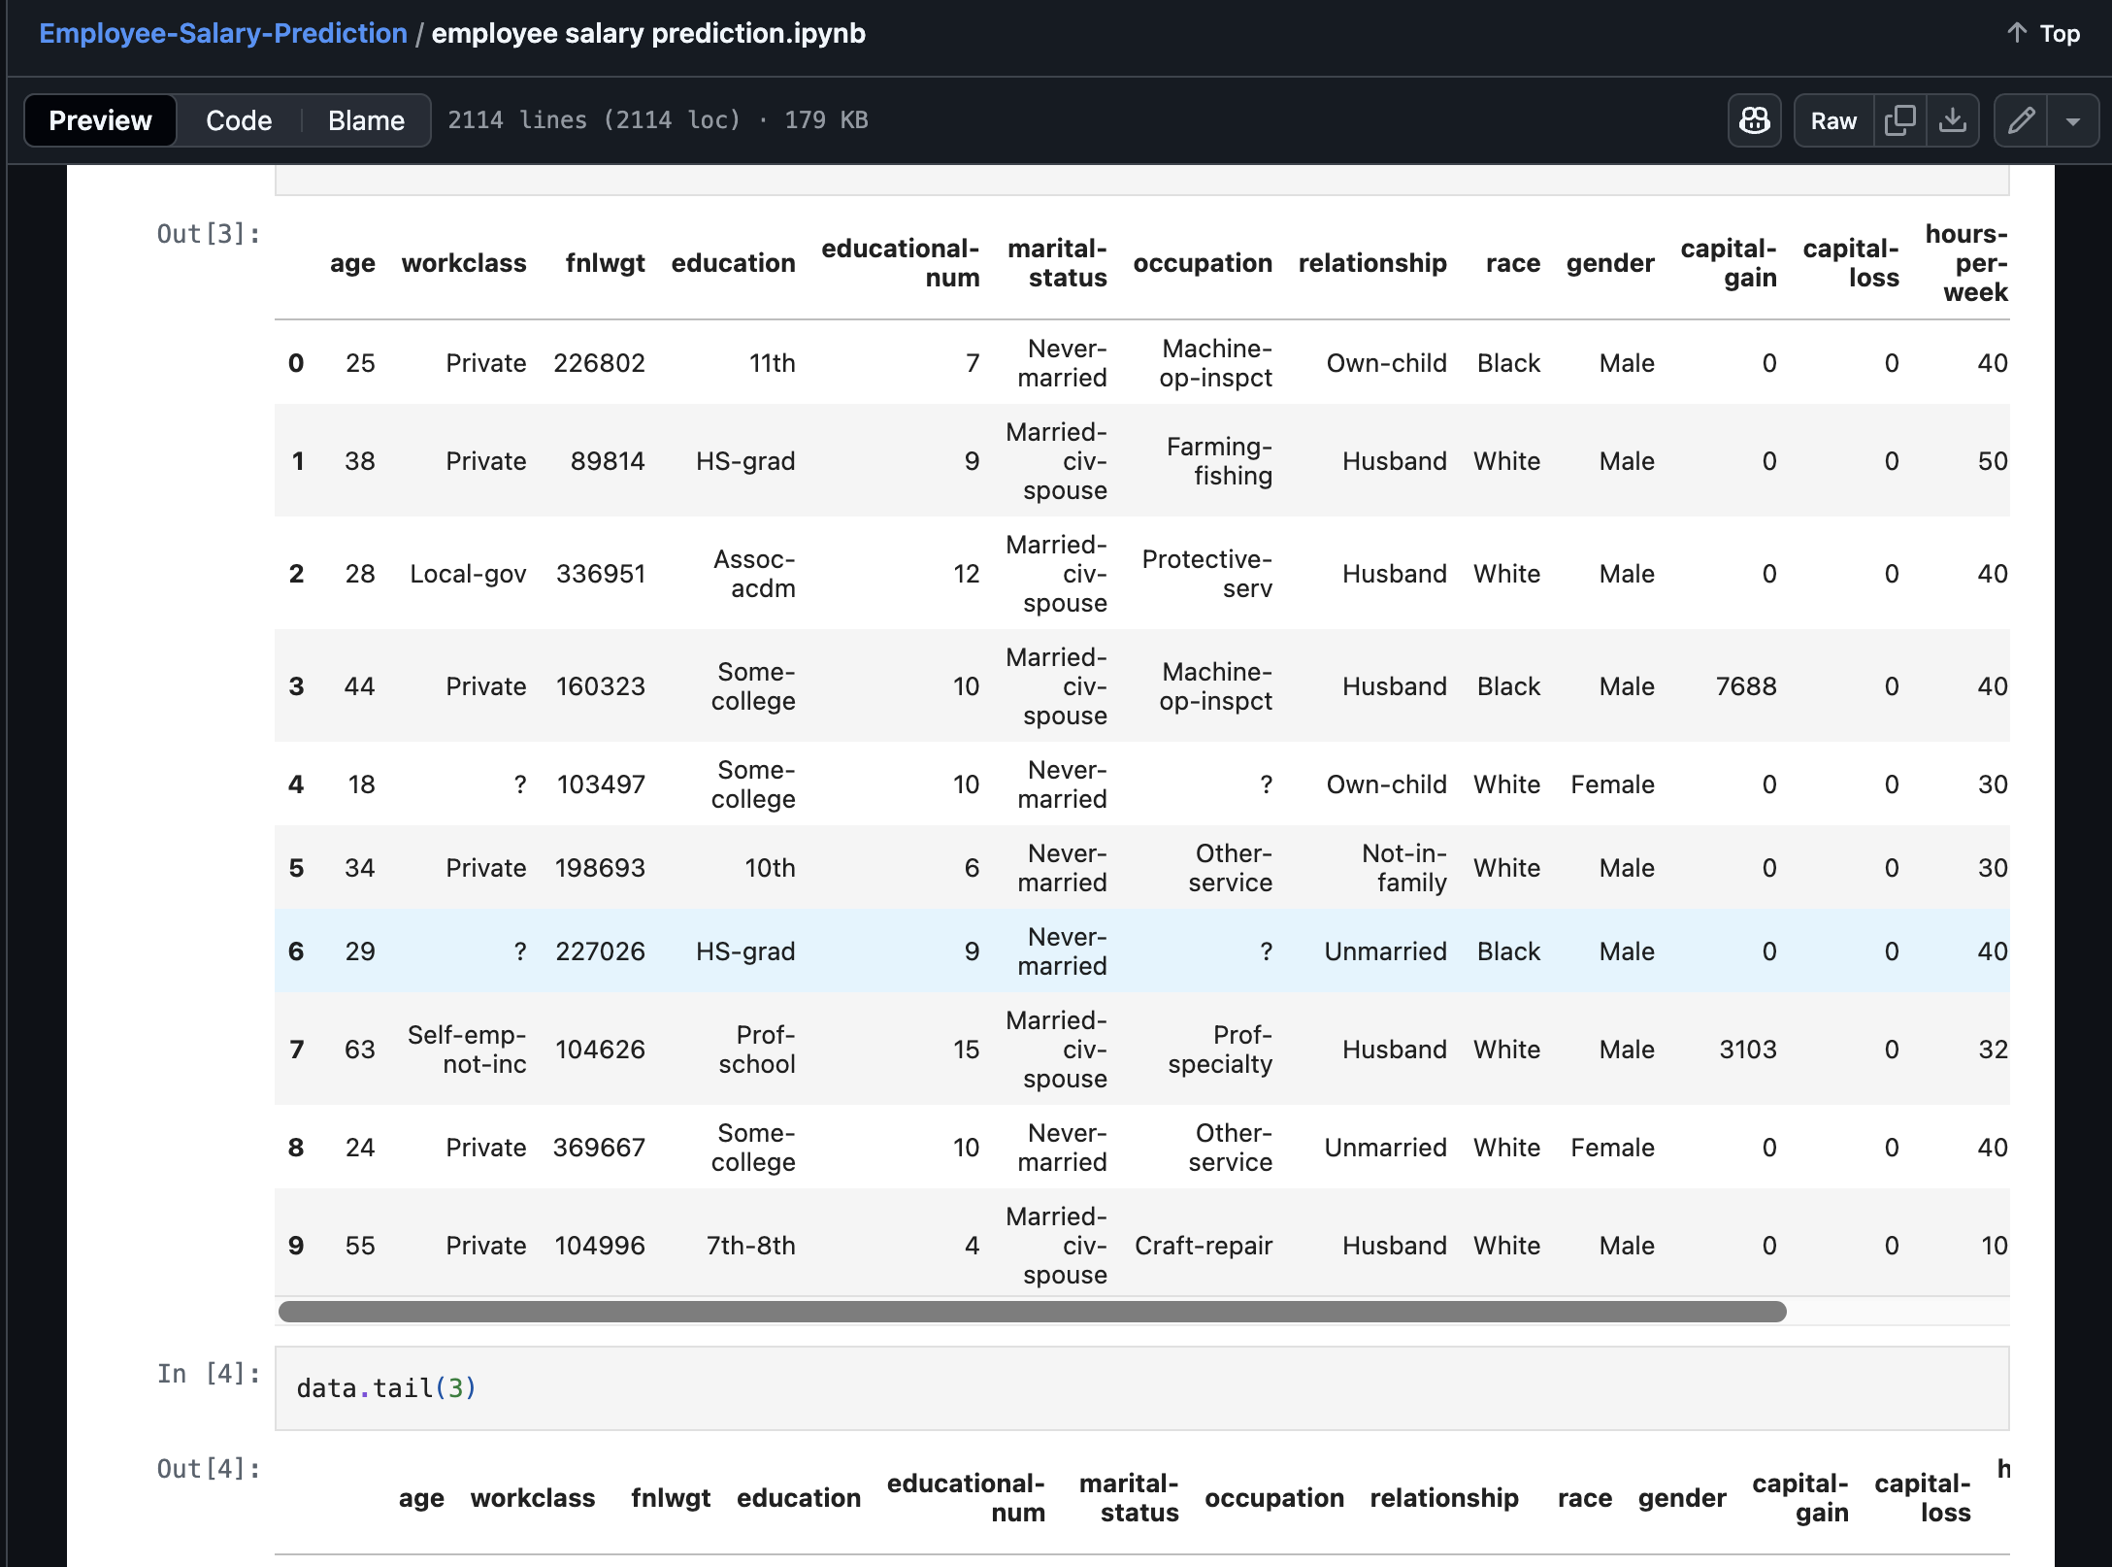
Task: Switch to the Preview tab
Action: click(100, 120)
